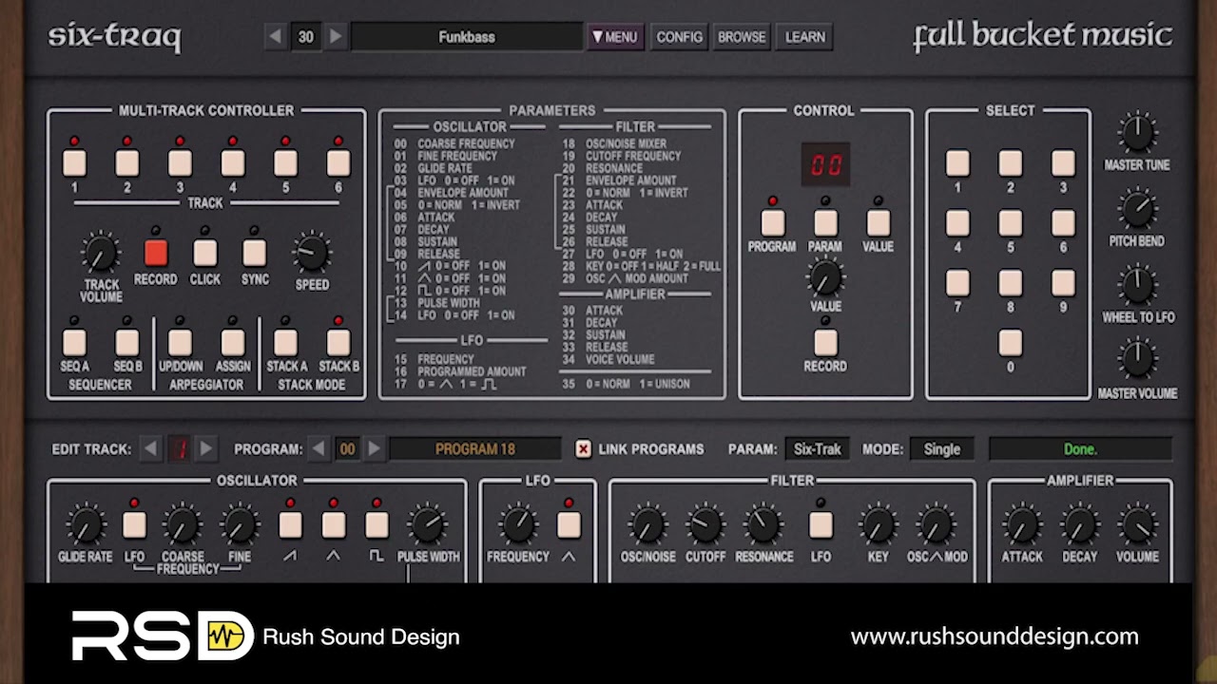Click the Done status display
The width and height of the screenshot is (1217, 684).
(1080, 448)
